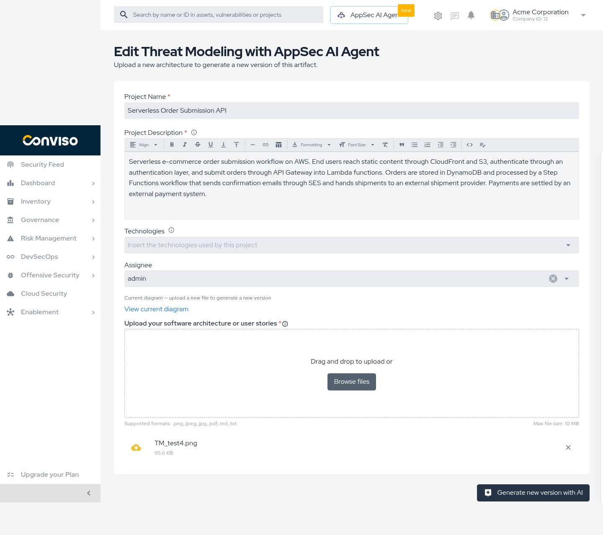Viewport: 603px width, 535px height.
Task: Expand the DevSecOps sidebar menu
Action: (50, 257)
